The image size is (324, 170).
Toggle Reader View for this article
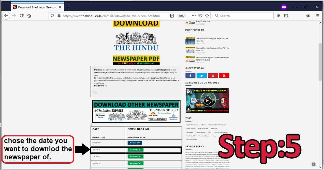point(172,16)
